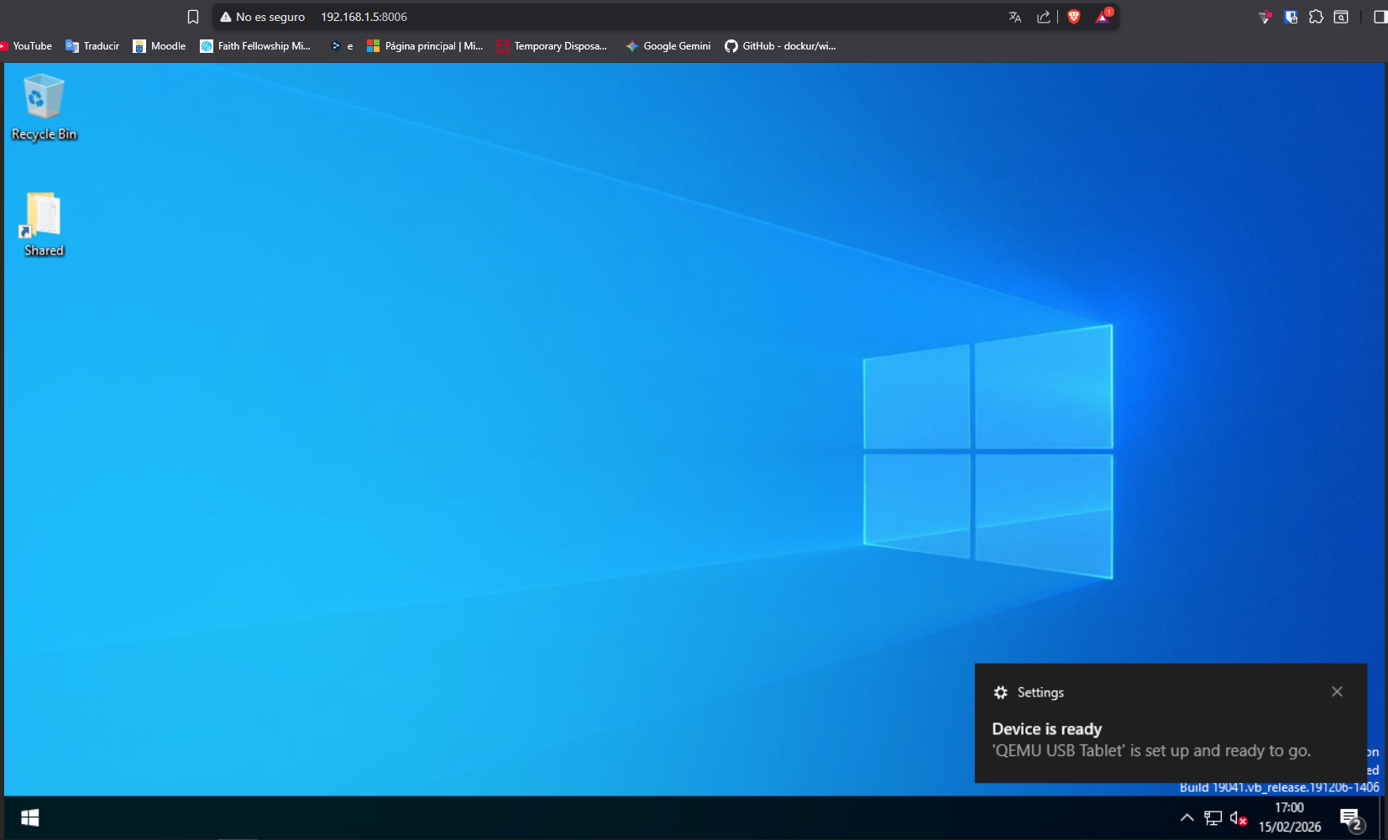This screenshot has width=1388, height=840.
Task: Click the search-in-tab icon
Action: (x=1341, y=16)
